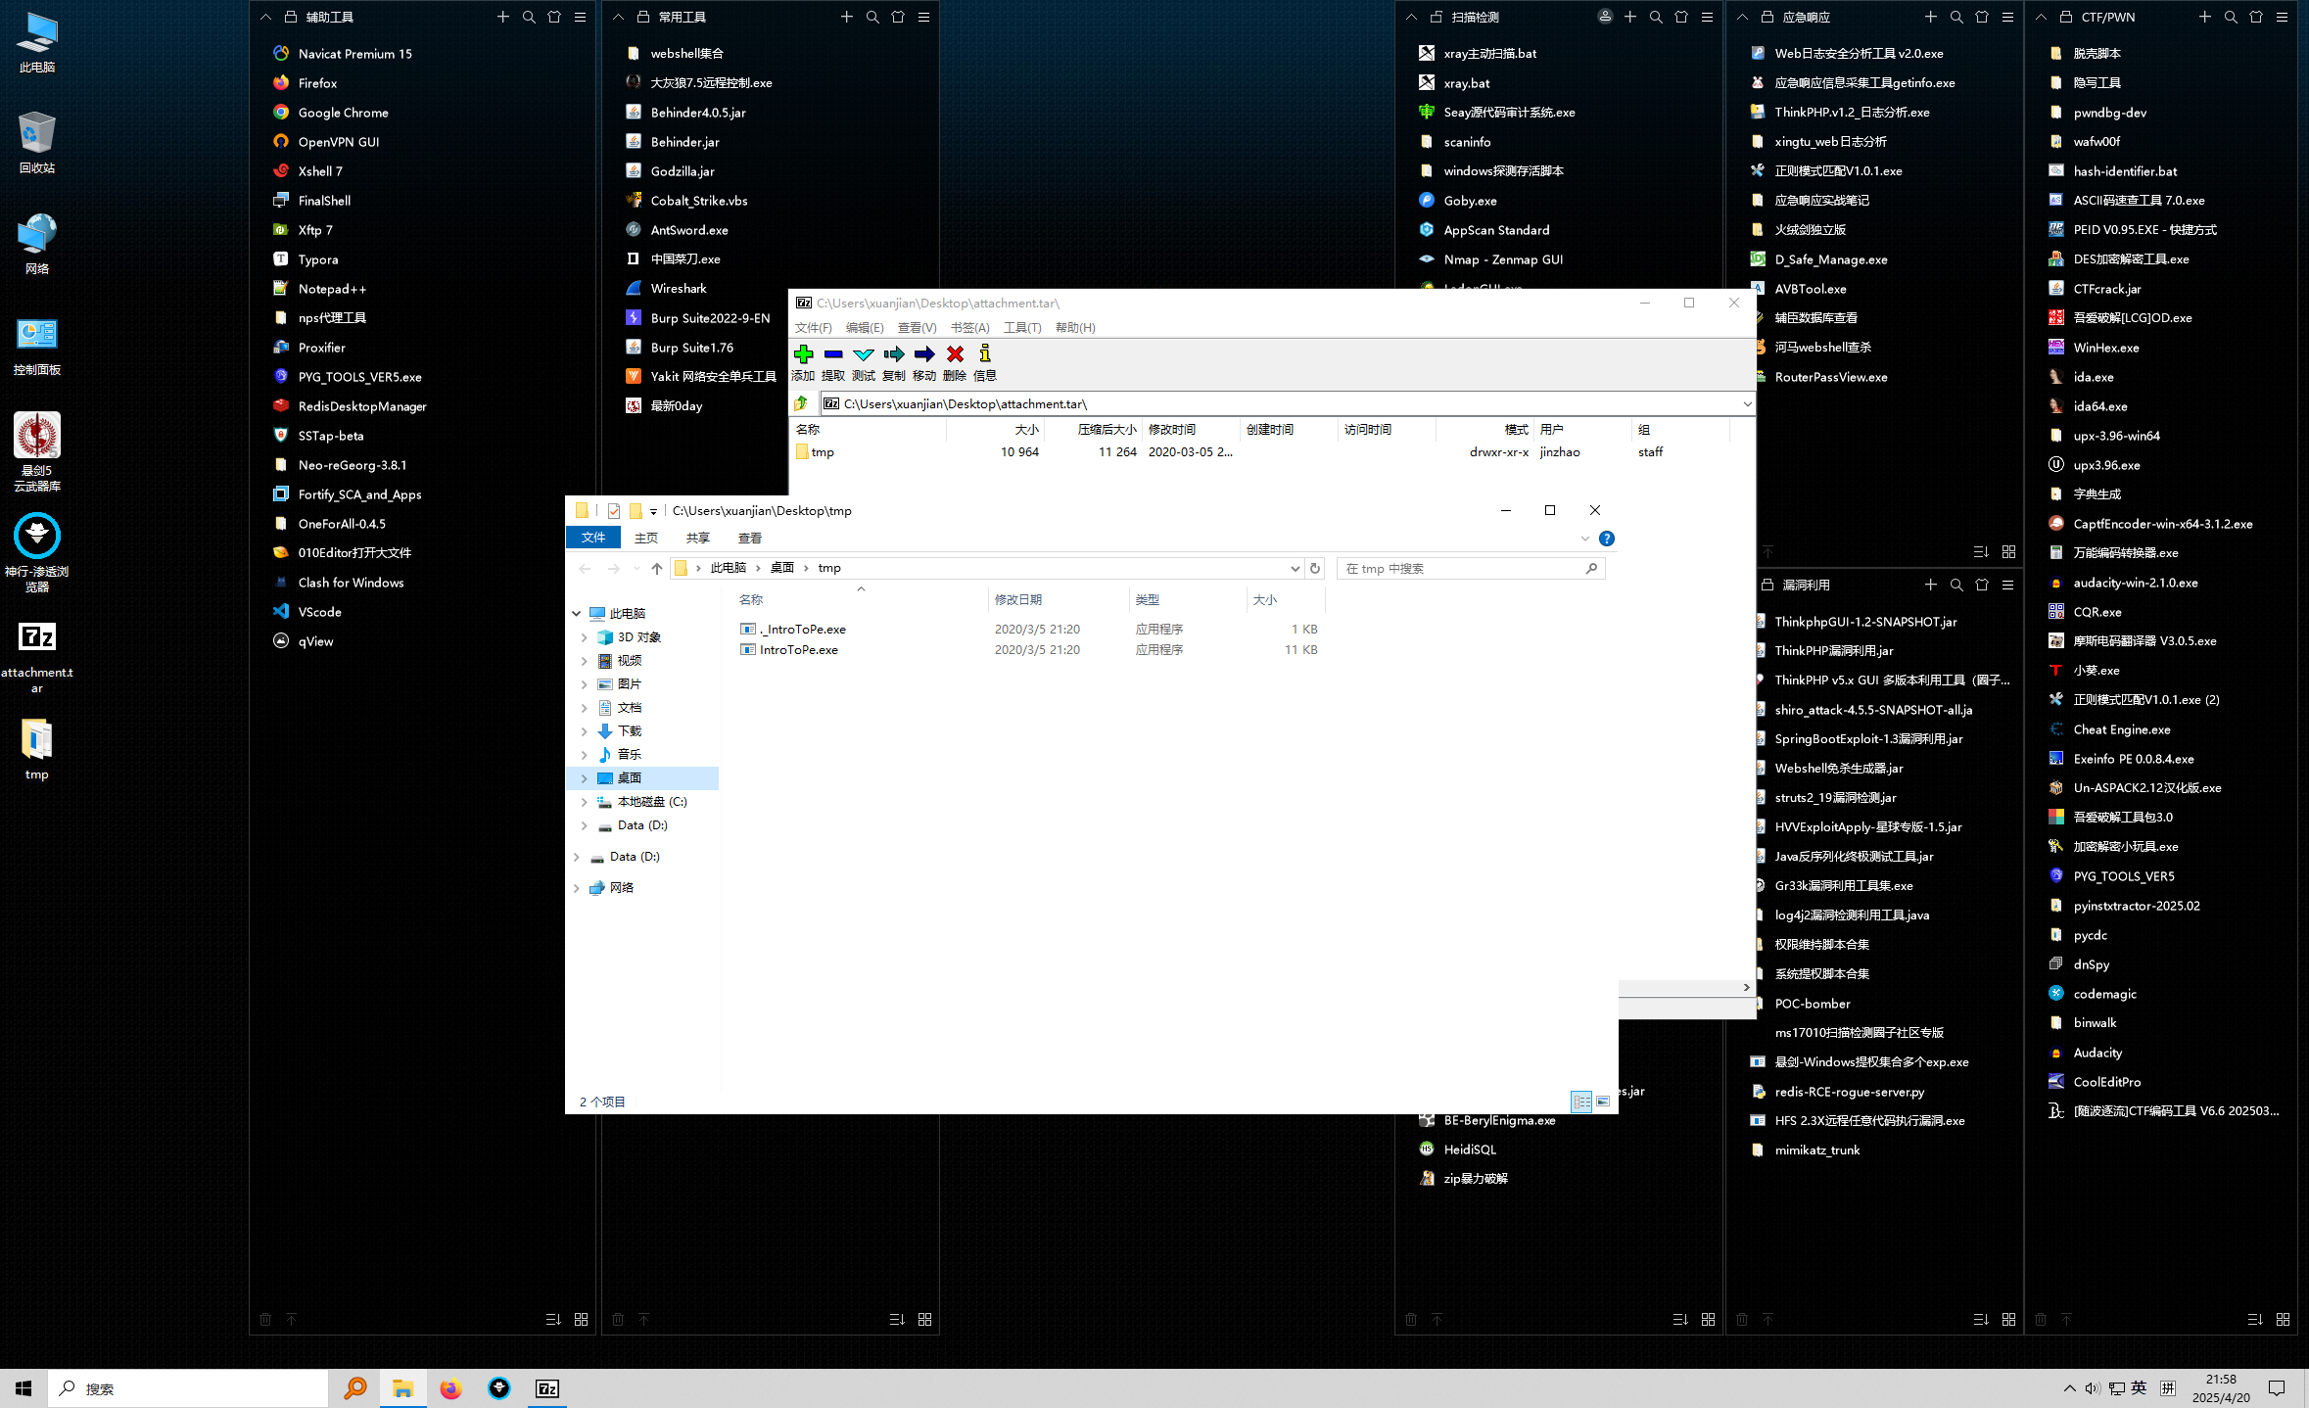Open 回收站 desktop icon
This screenshot has width=2309, height=1408.
click(x=37, y=142)
